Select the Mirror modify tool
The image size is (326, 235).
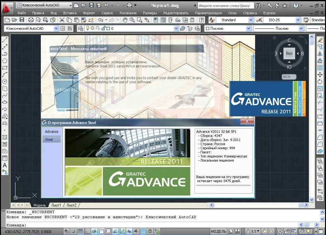pos(320,54)
